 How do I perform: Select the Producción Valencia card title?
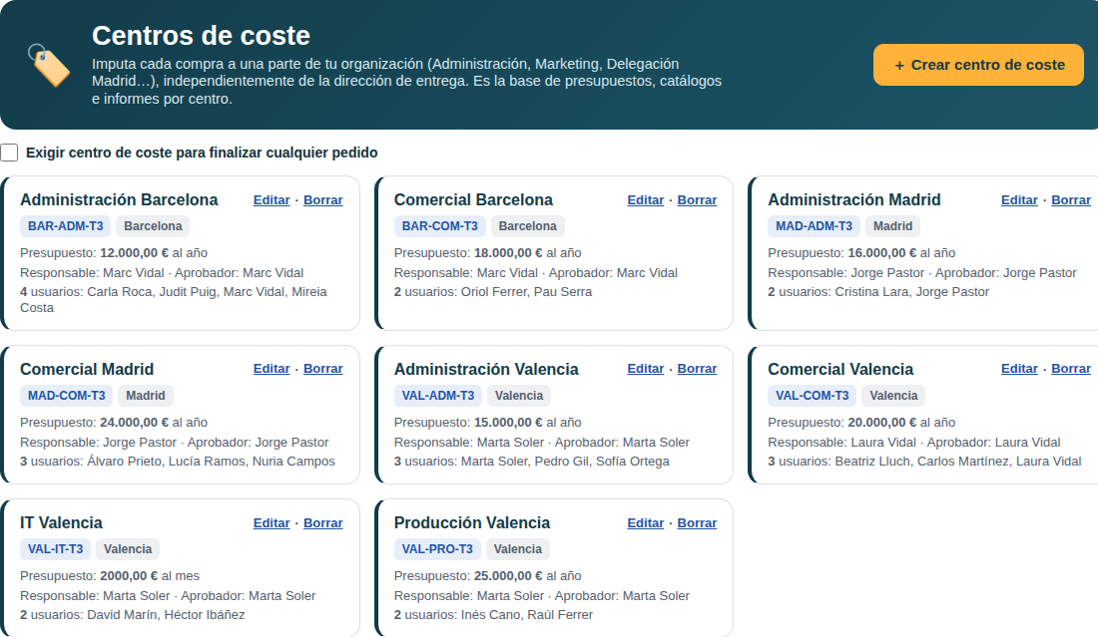tap(472, 523)
